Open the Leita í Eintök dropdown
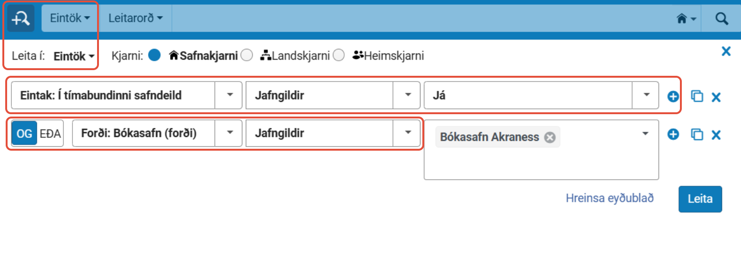The width and height of the screenshot is (741, 271). 74,56
